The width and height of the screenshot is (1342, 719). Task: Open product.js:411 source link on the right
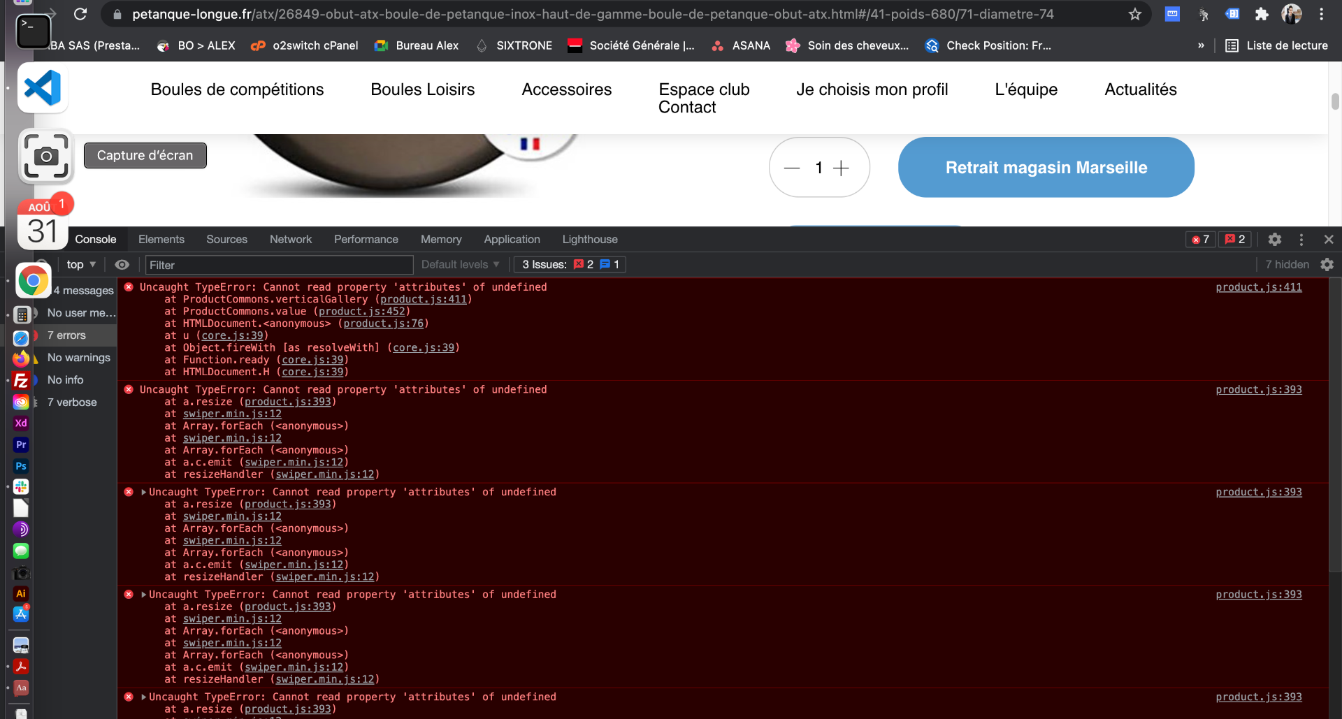click(1259, 287)
